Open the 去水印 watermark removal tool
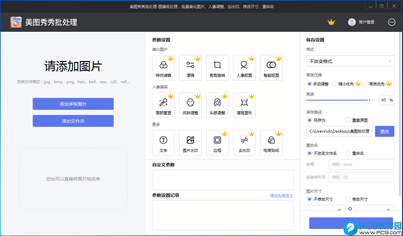The width and height of the screenshot is (403, 236). [244, 143]
